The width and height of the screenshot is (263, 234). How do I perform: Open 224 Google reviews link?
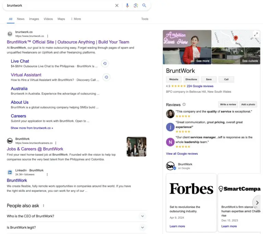(200, 86)
